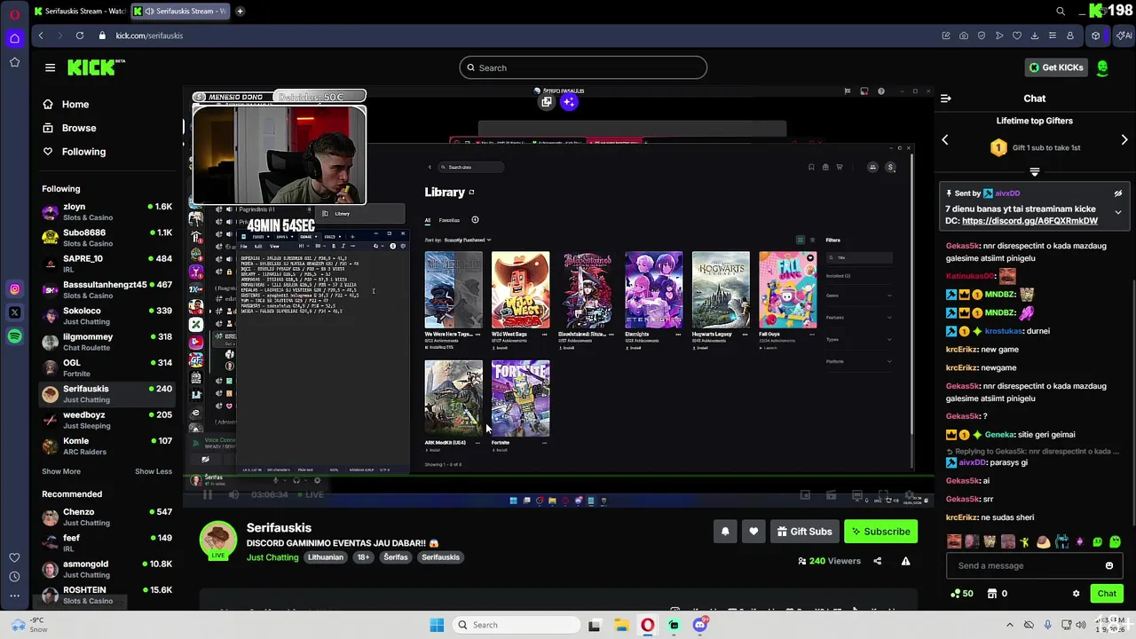
Task: Collapse the gifters leaderboard handle
Action: click(1035, 172)
